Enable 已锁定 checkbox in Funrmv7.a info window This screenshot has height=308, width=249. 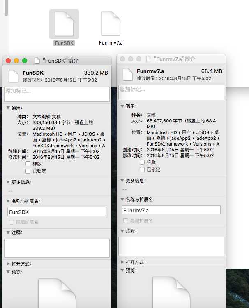142,169
